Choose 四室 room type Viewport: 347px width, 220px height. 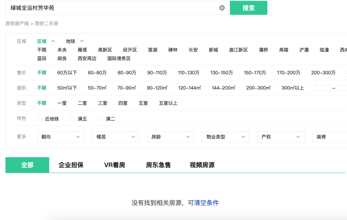click(x=123, y=103)
